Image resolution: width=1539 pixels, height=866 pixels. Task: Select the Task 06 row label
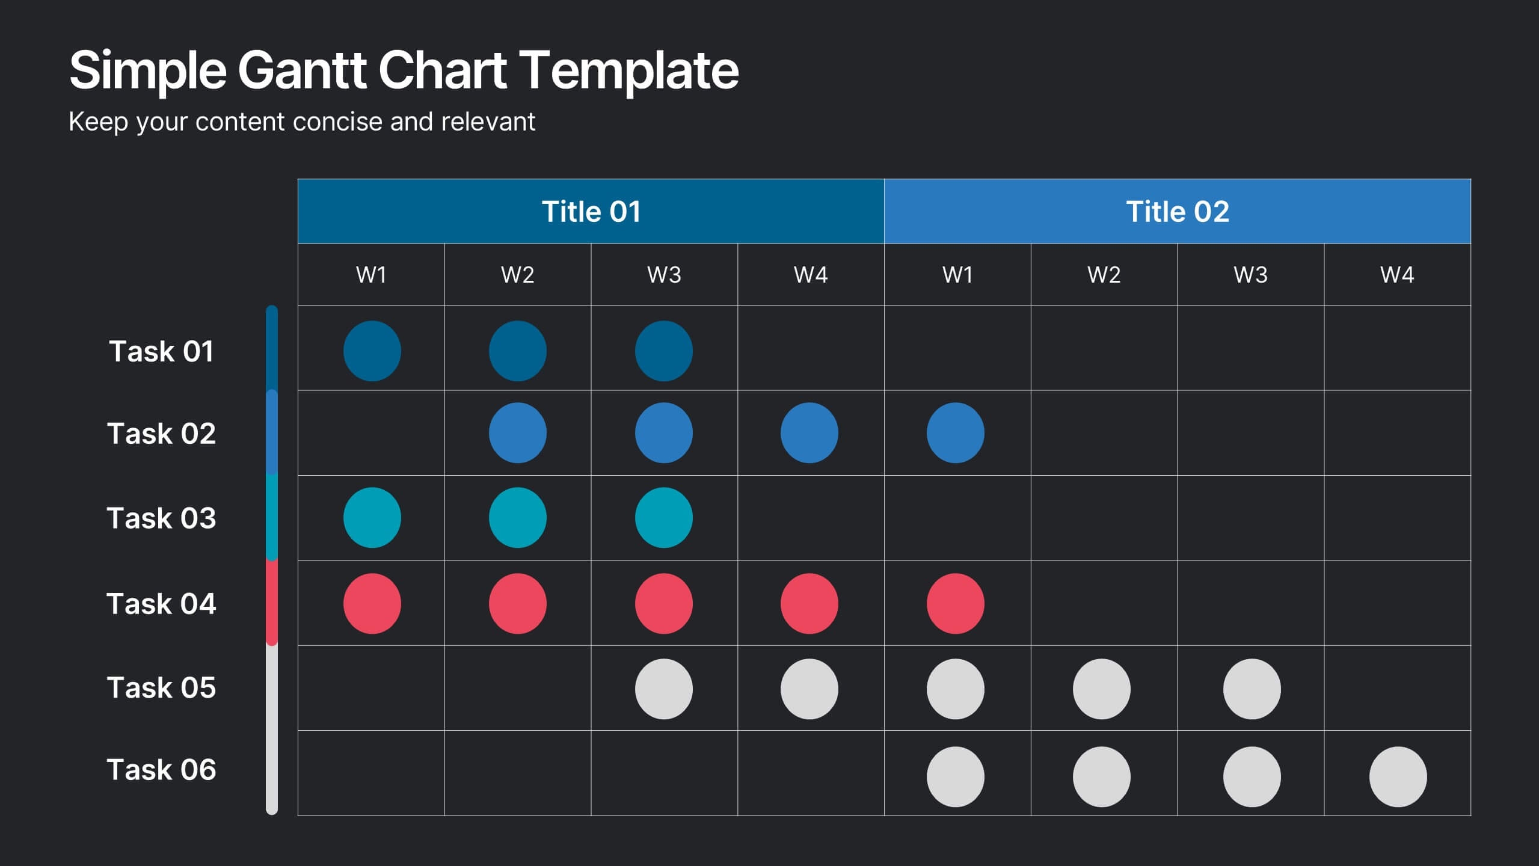point(161,769)
